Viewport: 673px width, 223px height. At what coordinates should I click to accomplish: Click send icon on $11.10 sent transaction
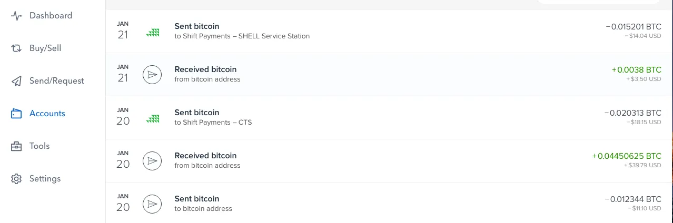[x=152, y=204]
